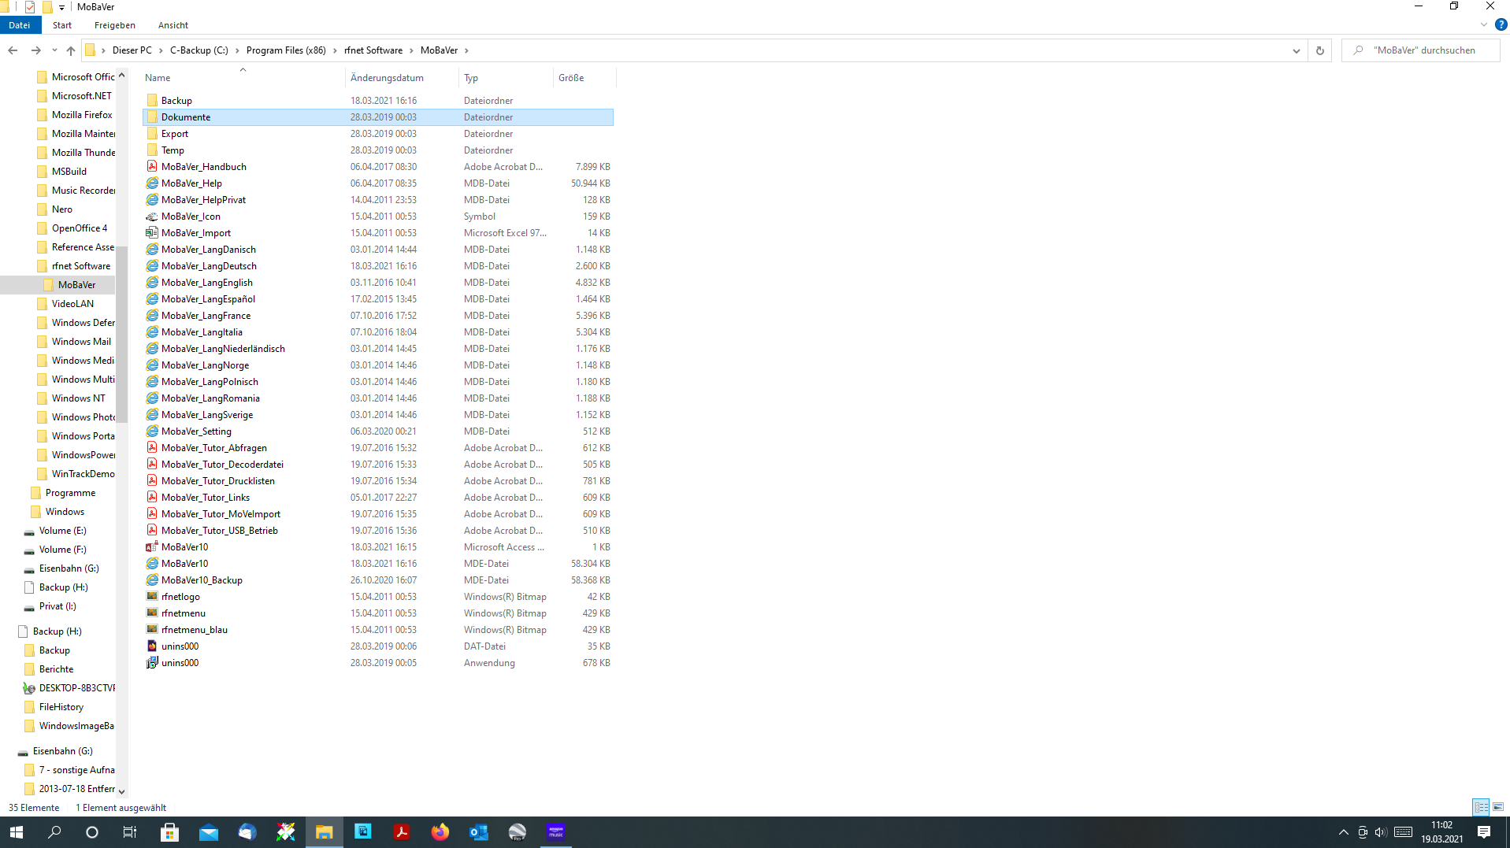Select Volume (E:) drive in tree
1510x848 pixels.
[x=63, y=531]
